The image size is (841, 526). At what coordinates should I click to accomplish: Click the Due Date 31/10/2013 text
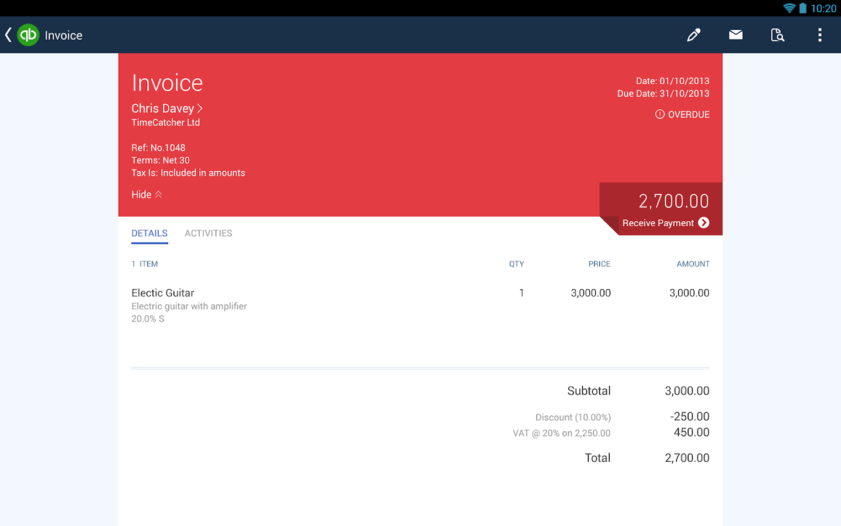pyautogui.click(x=663, y=94)
